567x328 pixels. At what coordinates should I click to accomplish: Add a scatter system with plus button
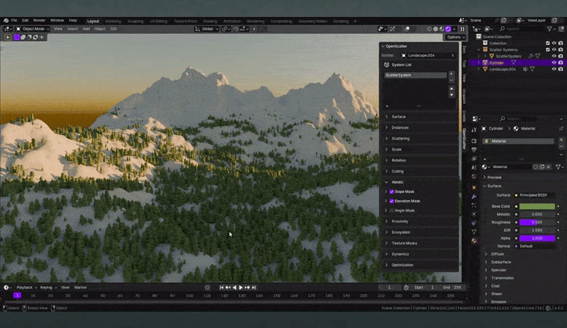(451, 74)
